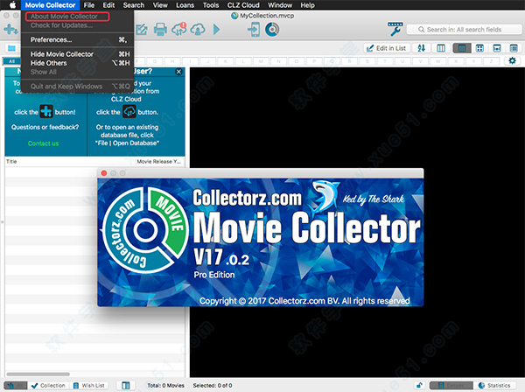This screenshot has height=392, width=525.
Task: Click the unlock padlock icon
Action: 419,386
